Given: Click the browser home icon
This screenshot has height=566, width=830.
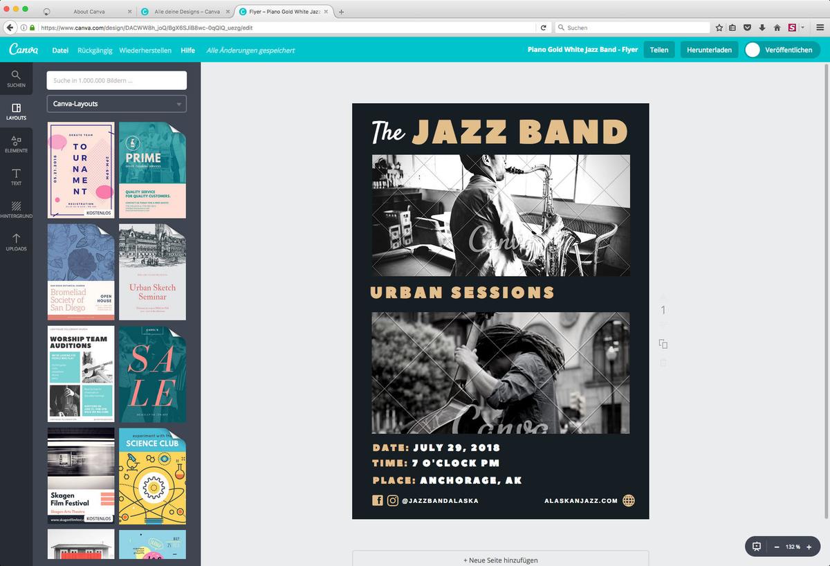Looking at the screenshot, I should (777, 28).
